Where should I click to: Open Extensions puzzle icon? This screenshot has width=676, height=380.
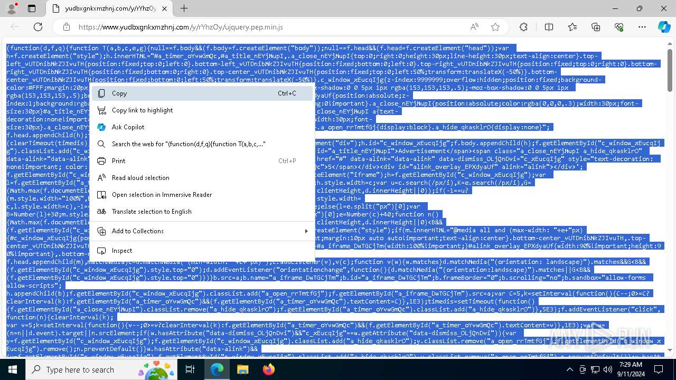[523, 27]
